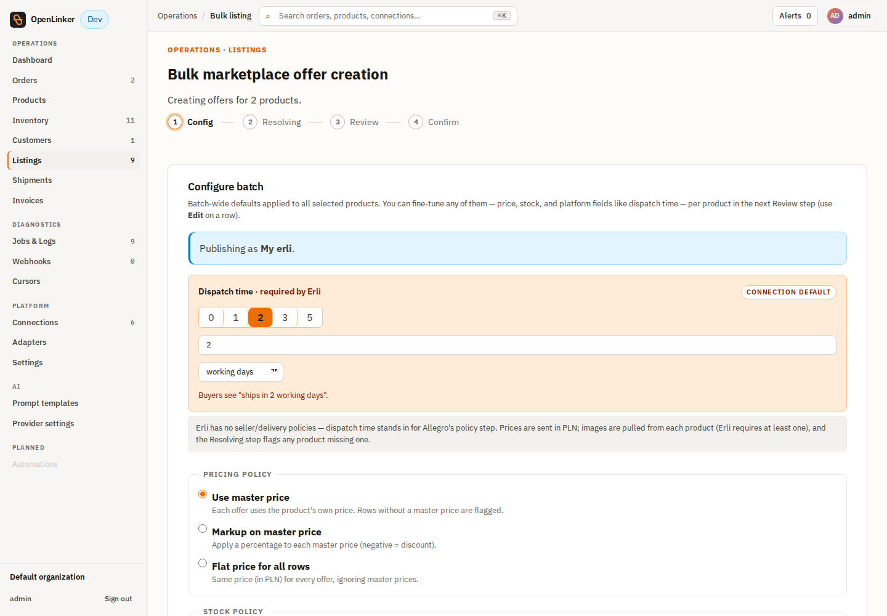The width and height of the screenshot is (887, 616).
Task: Click the Publishing as My erli banner
Action: coord(517,248)
